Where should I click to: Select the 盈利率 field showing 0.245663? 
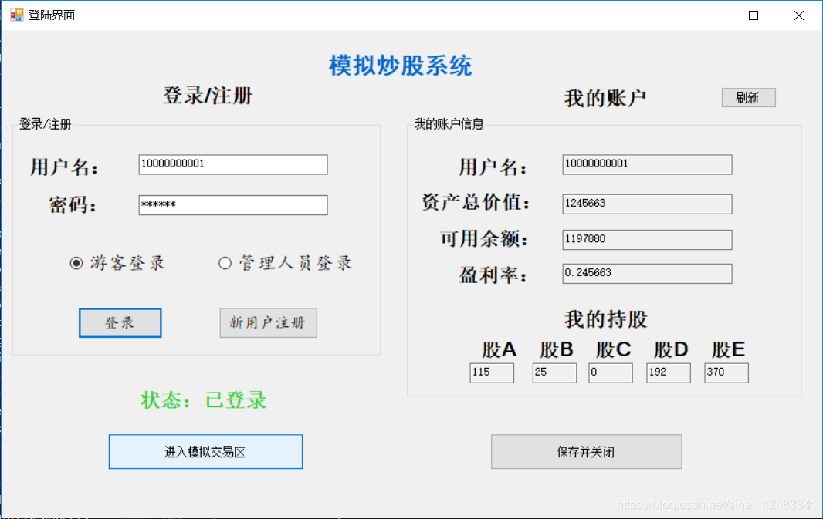[x=646, y=273]
